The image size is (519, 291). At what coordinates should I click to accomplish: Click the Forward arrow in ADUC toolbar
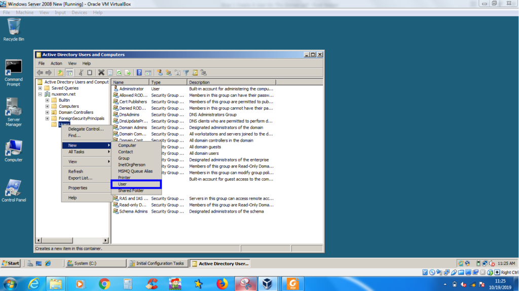point(49,73)
